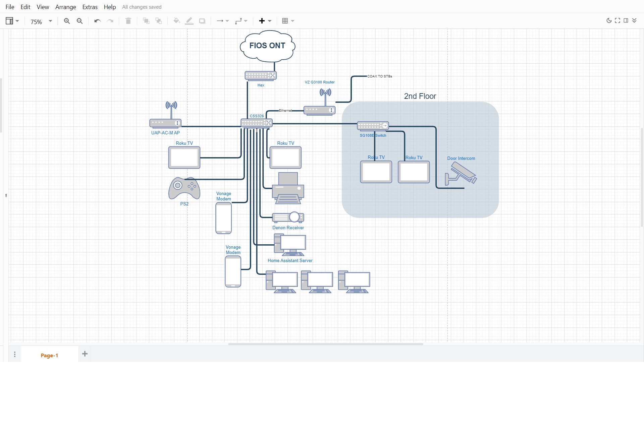
Task: Open the Insert plus dropdown
Action: tap(265, 21)
